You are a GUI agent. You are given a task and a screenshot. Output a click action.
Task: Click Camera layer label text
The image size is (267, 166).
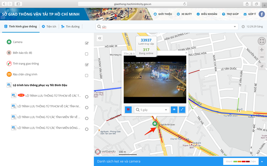pyautogui.click(x=18, y=42)
